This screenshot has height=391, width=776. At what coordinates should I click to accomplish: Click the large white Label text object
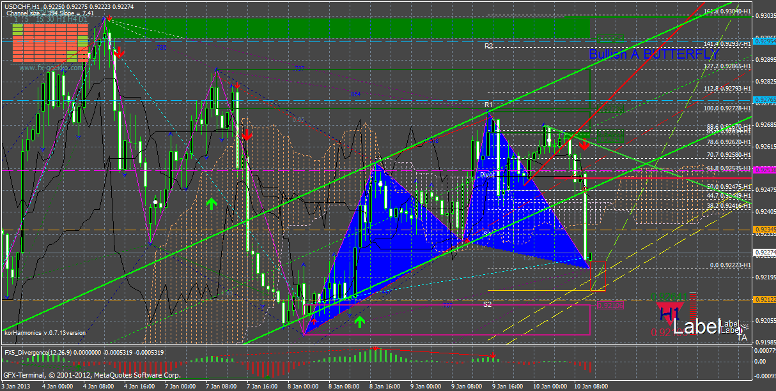coord(697,327)
